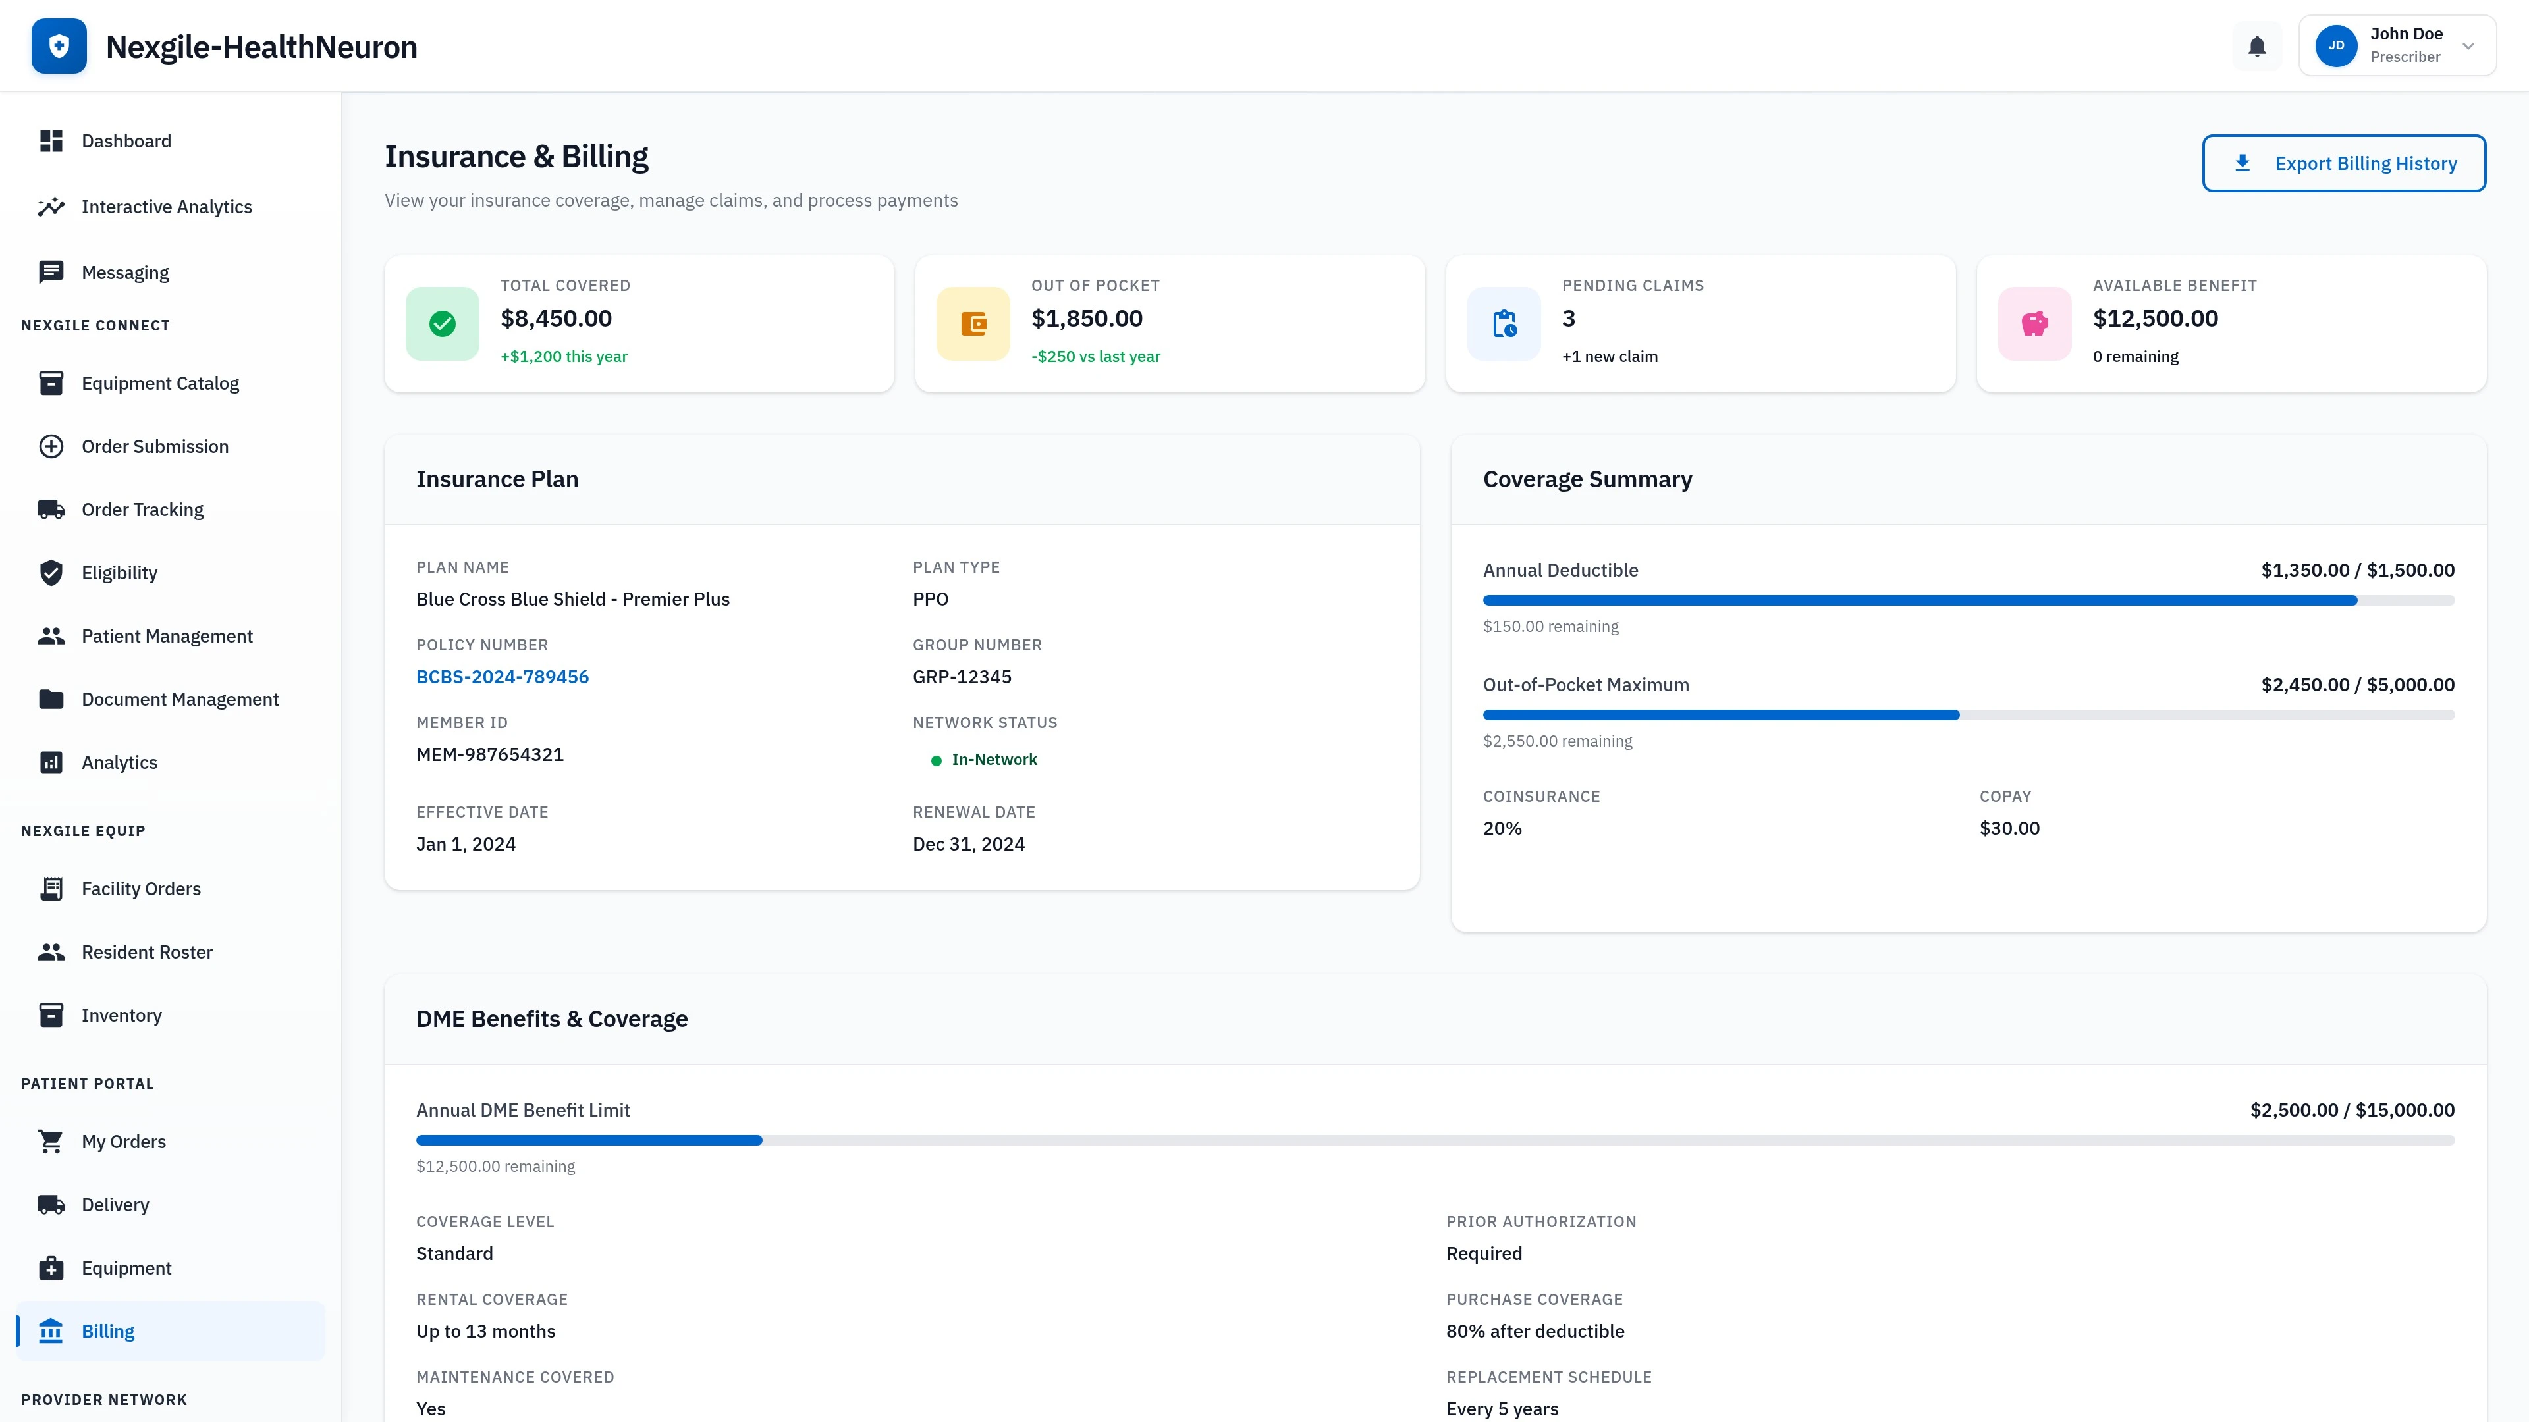Open the My Orders section
This screenshot has width=2529, height=1422.
[124, 1142]
